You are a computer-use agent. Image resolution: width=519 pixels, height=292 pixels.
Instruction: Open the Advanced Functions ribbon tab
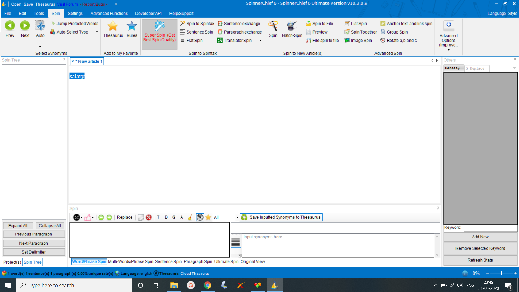pyautogui.click(x=109, y=13)
